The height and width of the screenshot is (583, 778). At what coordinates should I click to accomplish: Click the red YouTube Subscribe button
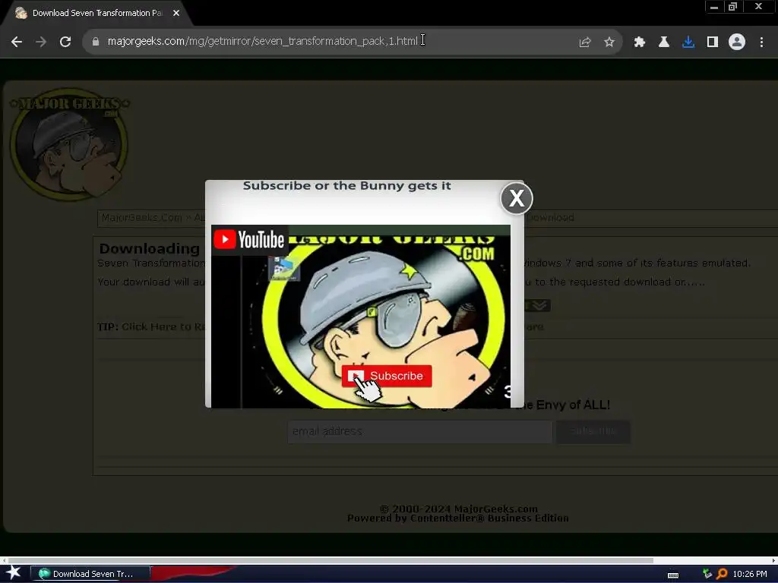(x=387, y=376)
